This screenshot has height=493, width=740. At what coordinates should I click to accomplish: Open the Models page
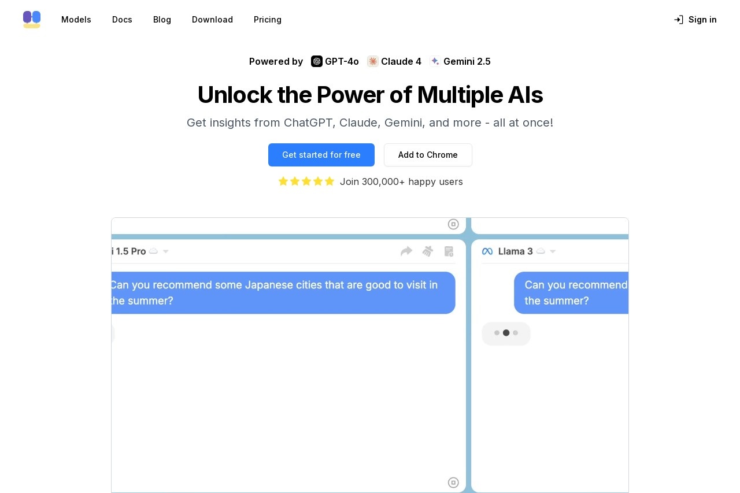coord(76,20)
